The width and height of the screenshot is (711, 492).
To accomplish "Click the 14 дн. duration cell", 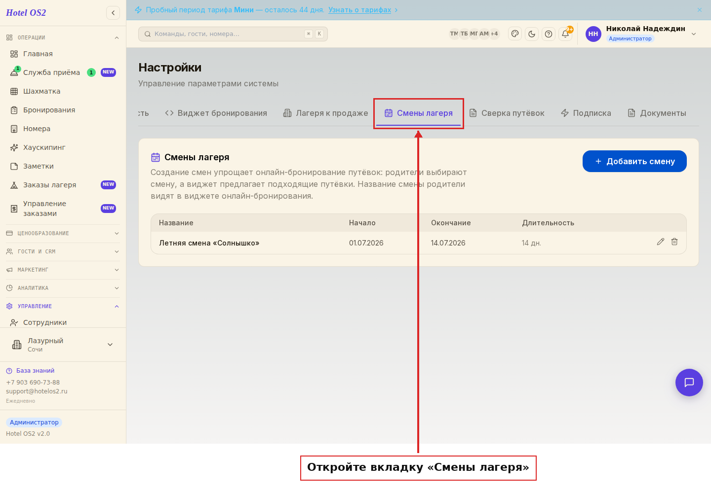I will (x=531, y=243).
